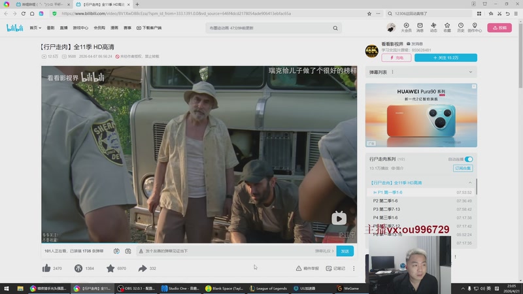Open the 漫画 navigation item
This screenshot has width=523, height=294.
(114, 28)
